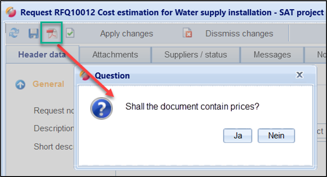Screen dimensions: 327x177
Task: Close the Question dialog with the X
Action: pyautogui.click(x=299, y=75)
